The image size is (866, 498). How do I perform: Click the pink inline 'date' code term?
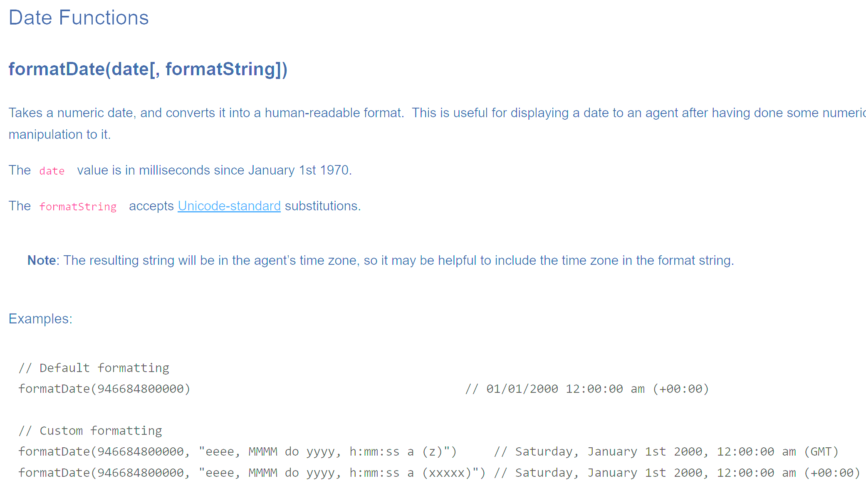[52, 171]
